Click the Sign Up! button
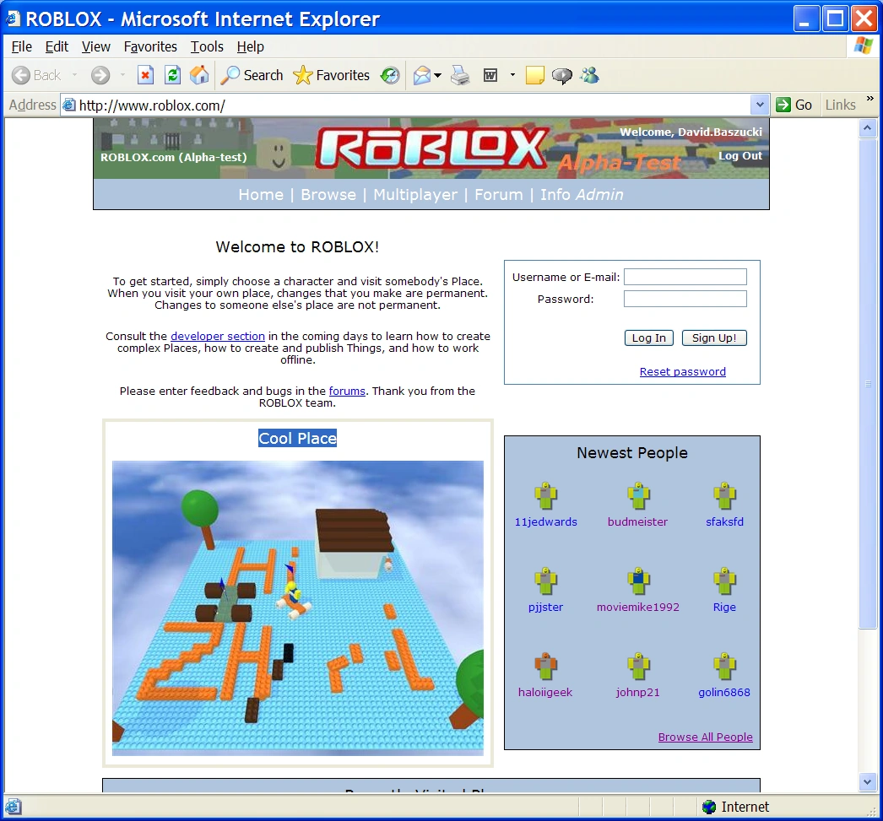Image resolution: width=883 pixels, height=821 pixels. click(x=714, y=338)
